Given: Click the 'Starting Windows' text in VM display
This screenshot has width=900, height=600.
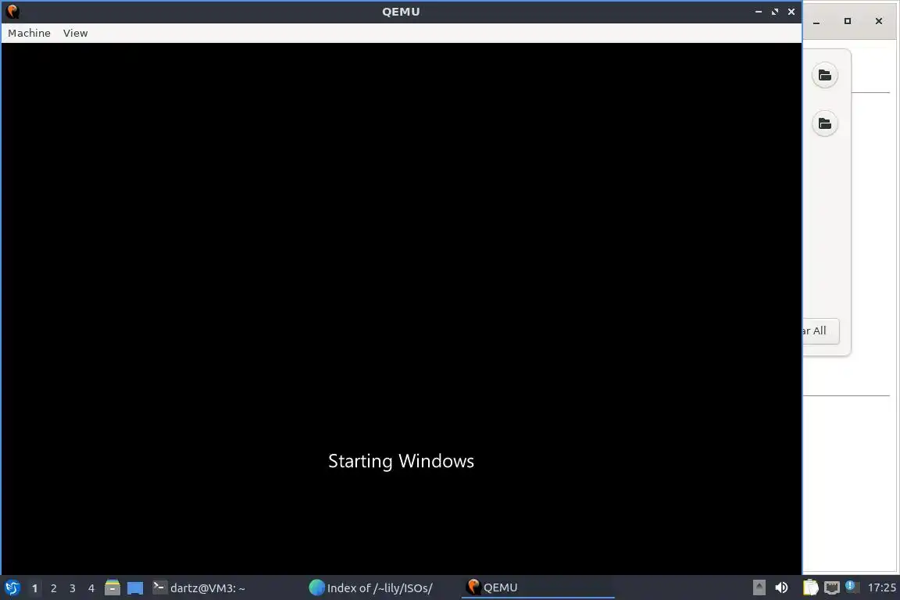Looking at the screenshot, I should 402,461.
